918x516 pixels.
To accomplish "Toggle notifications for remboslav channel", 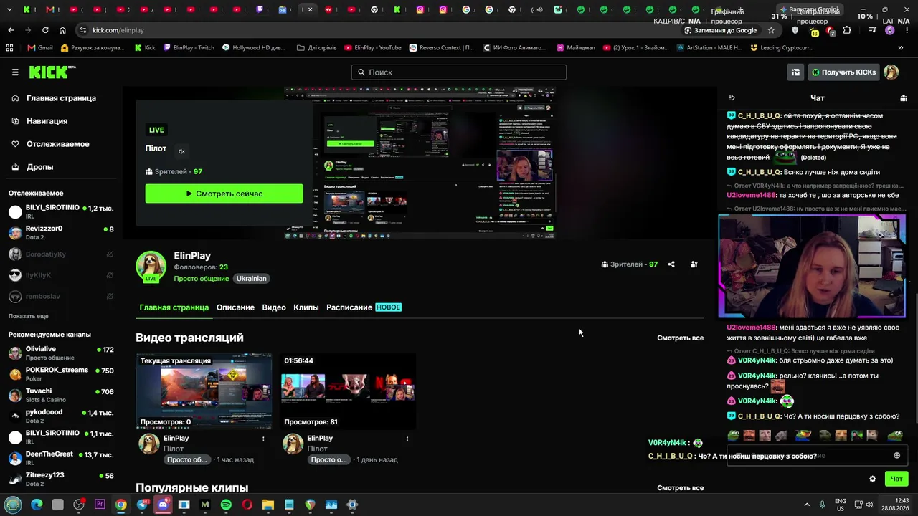I will pos(110,297).
